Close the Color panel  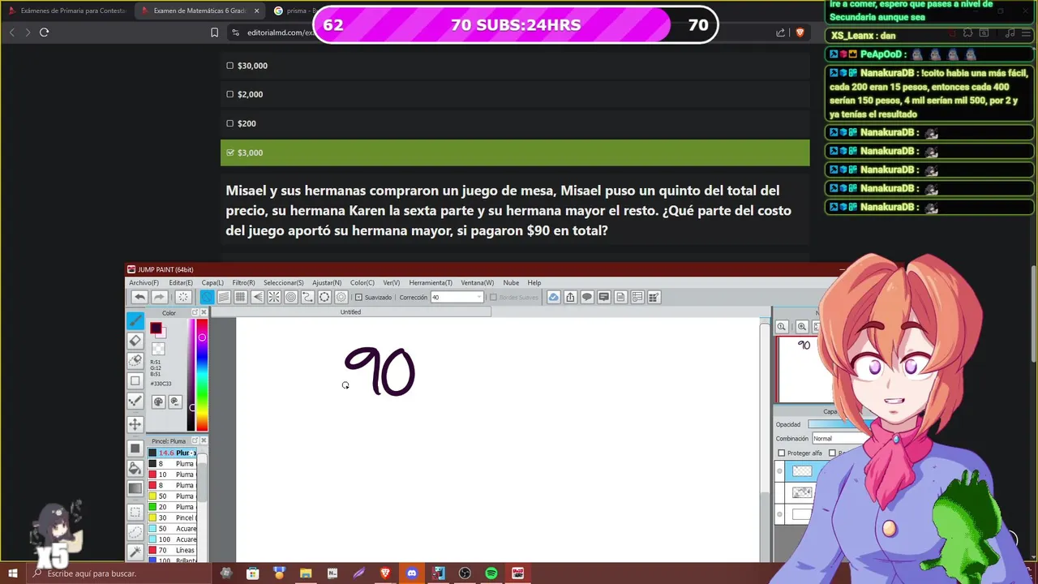coord(204,313)
